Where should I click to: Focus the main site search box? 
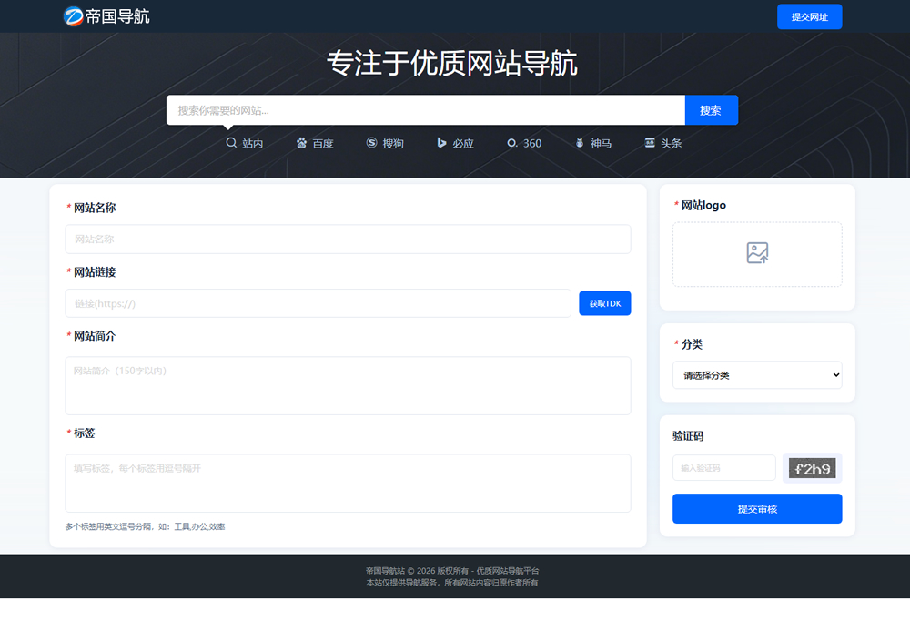[426, 110]
